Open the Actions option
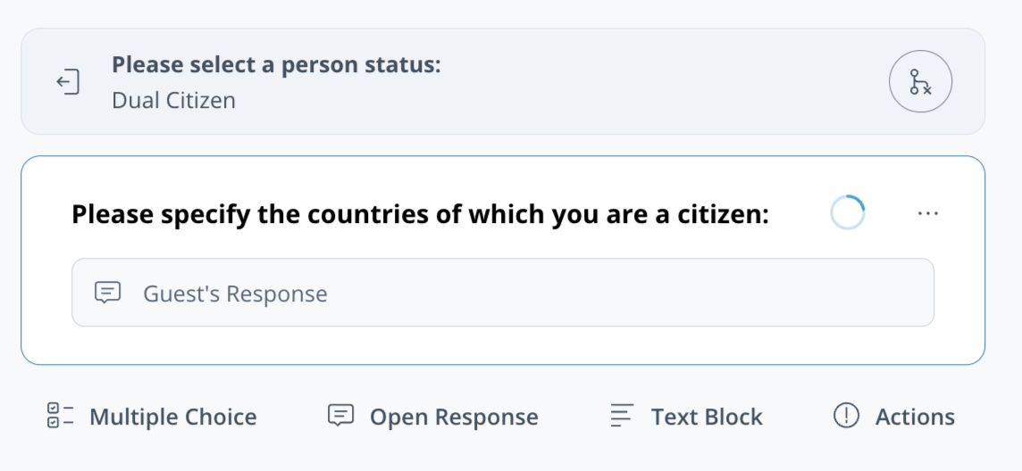 coord(915,417)
